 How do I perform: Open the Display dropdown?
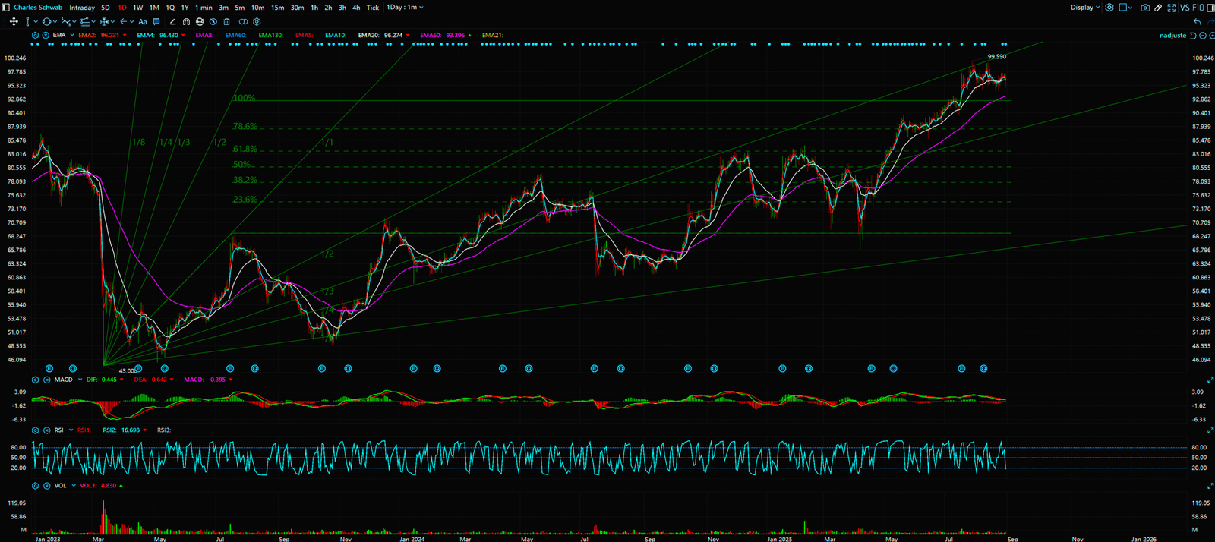coord(1084,8)
